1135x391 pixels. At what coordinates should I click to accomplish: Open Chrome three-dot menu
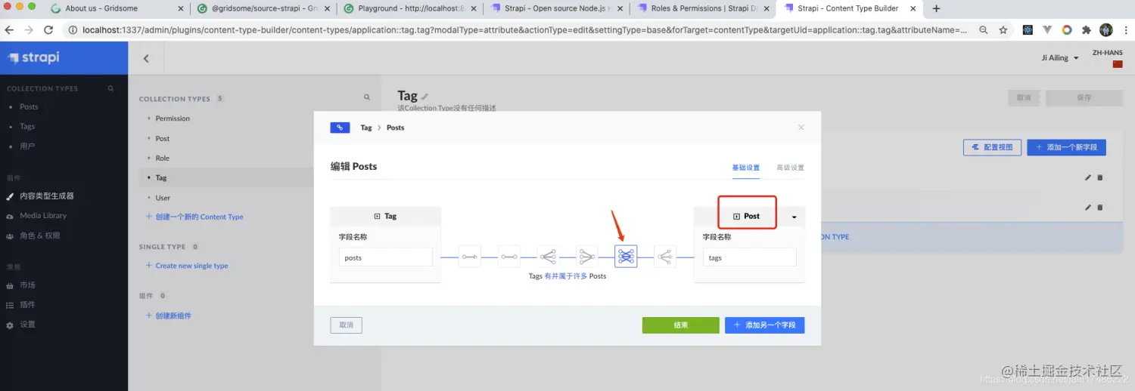pyautogui.click(x=1124, y=30)
